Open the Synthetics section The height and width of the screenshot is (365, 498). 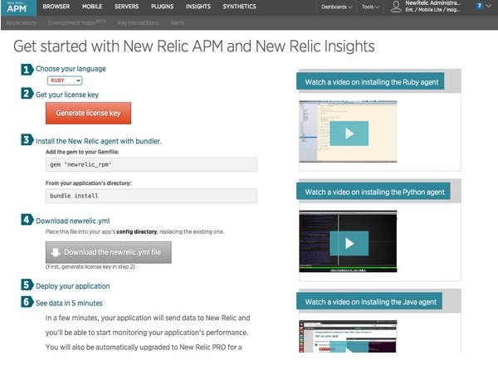click(x=240, y=7)
